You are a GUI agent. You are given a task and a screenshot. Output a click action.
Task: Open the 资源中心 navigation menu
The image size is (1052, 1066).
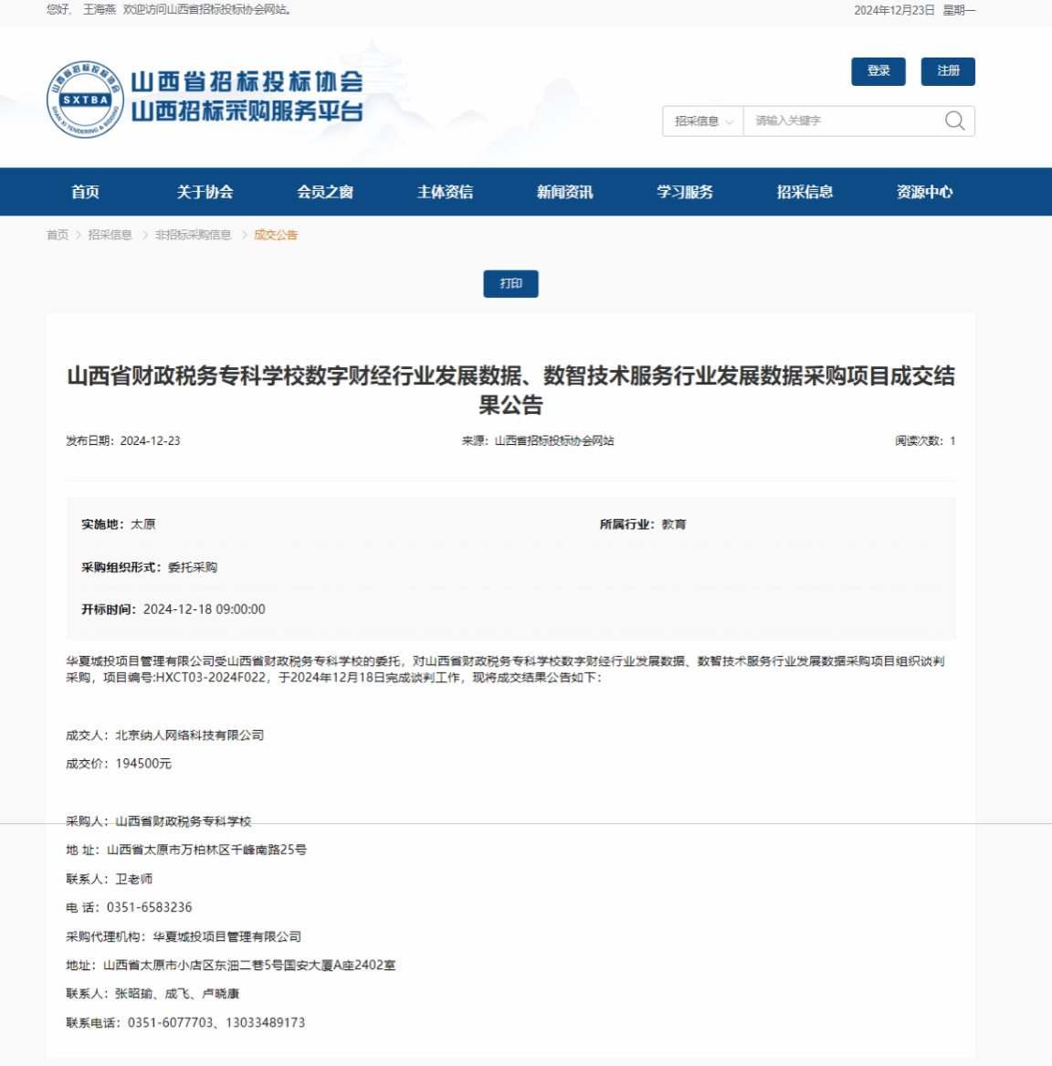[924, 192]
